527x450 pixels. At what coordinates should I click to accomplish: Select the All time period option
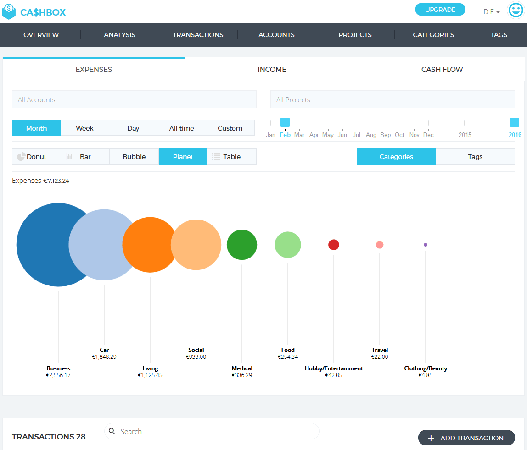[x=181, y=128]
